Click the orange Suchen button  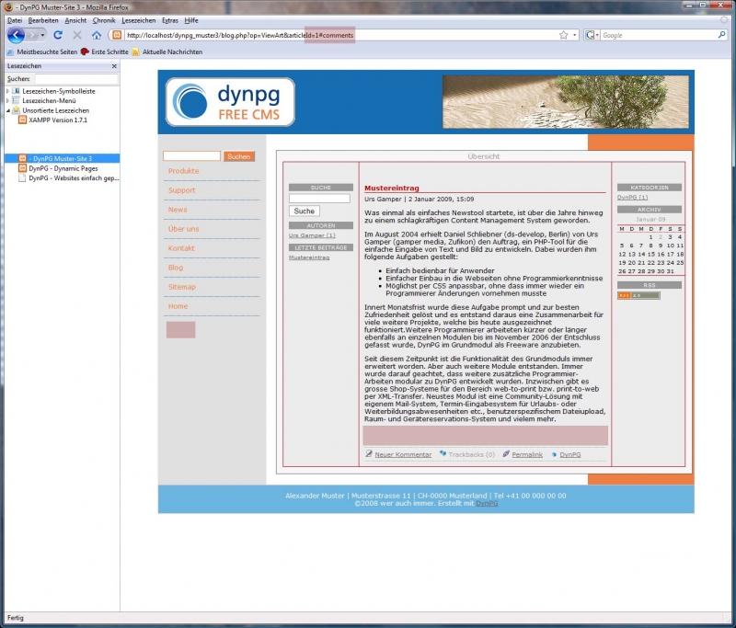(x=239, y=156)
